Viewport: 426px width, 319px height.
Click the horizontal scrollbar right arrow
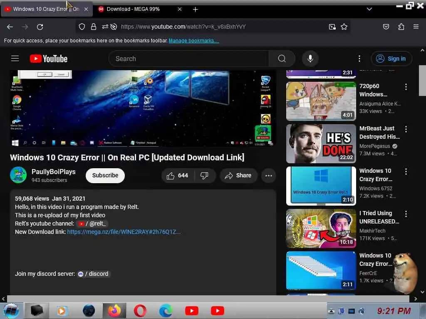point(416,299)
